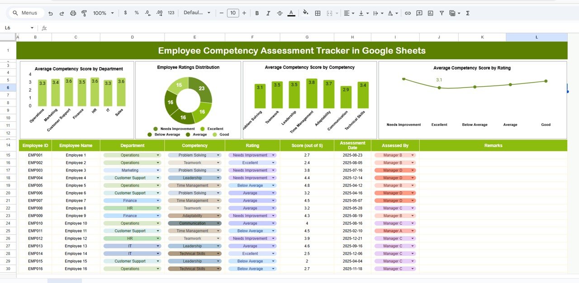Click the Borders icon
The width and height of the screenshot is (579, 283).
[x=318, y=13]
